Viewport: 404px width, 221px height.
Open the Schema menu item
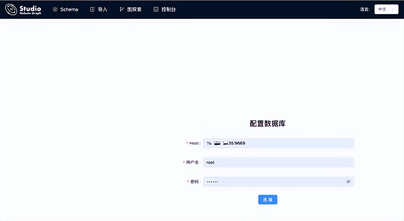[65, 9]
